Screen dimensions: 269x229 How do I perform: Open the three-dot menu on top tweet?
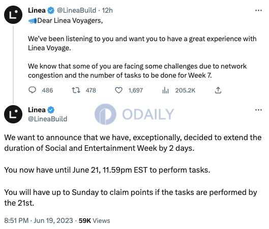coord(258,11)
